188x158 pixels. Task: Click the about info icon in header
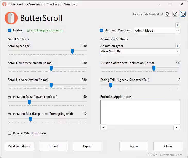(x=183, y=14)
